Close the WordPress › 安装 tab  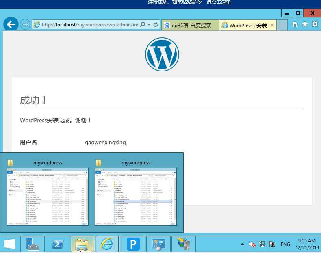coord(272,25)
